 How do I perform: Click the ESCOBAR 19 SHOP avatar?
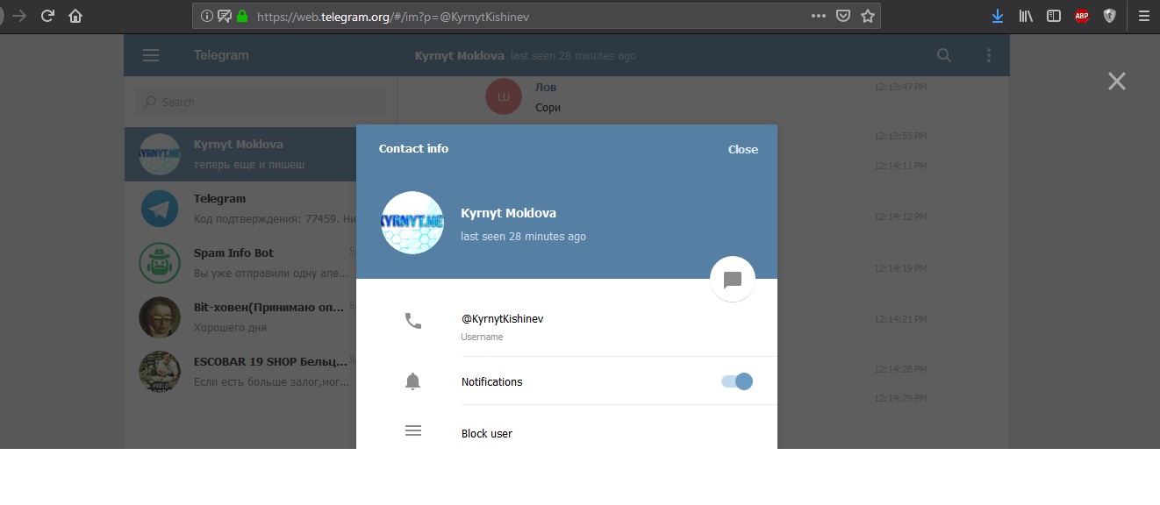(160, 372)
